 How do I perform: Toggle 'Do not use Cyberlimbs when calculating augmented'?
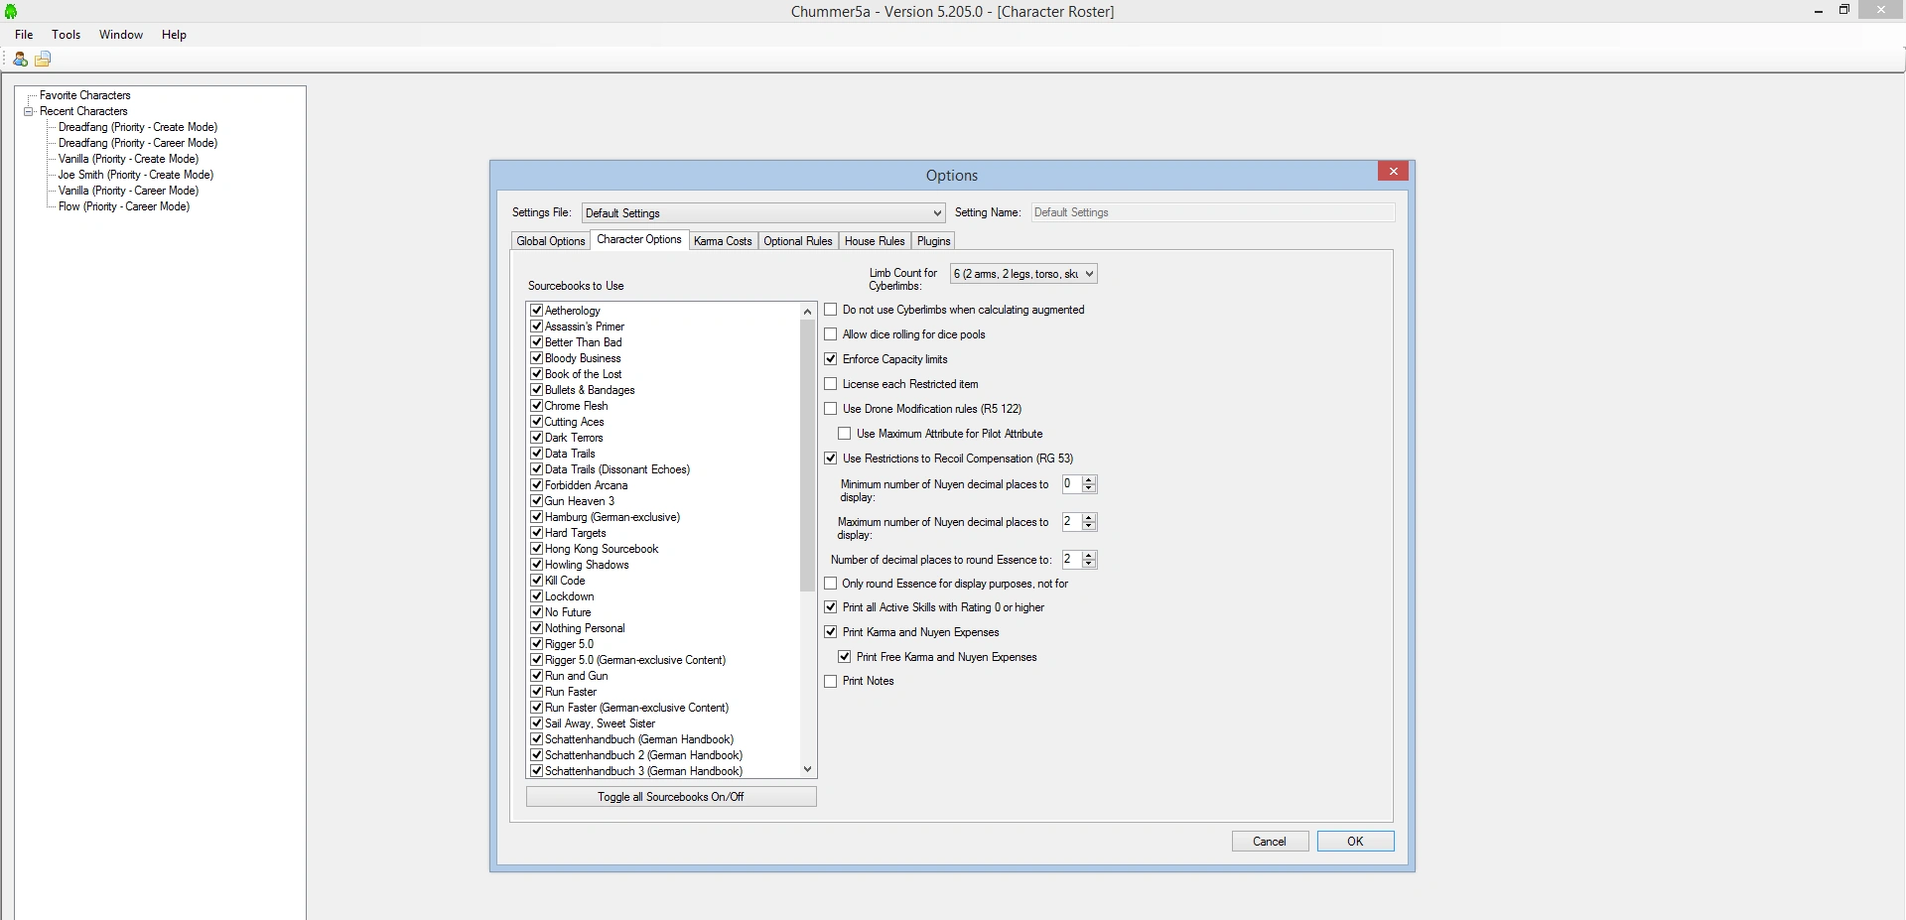coord(831,310)
